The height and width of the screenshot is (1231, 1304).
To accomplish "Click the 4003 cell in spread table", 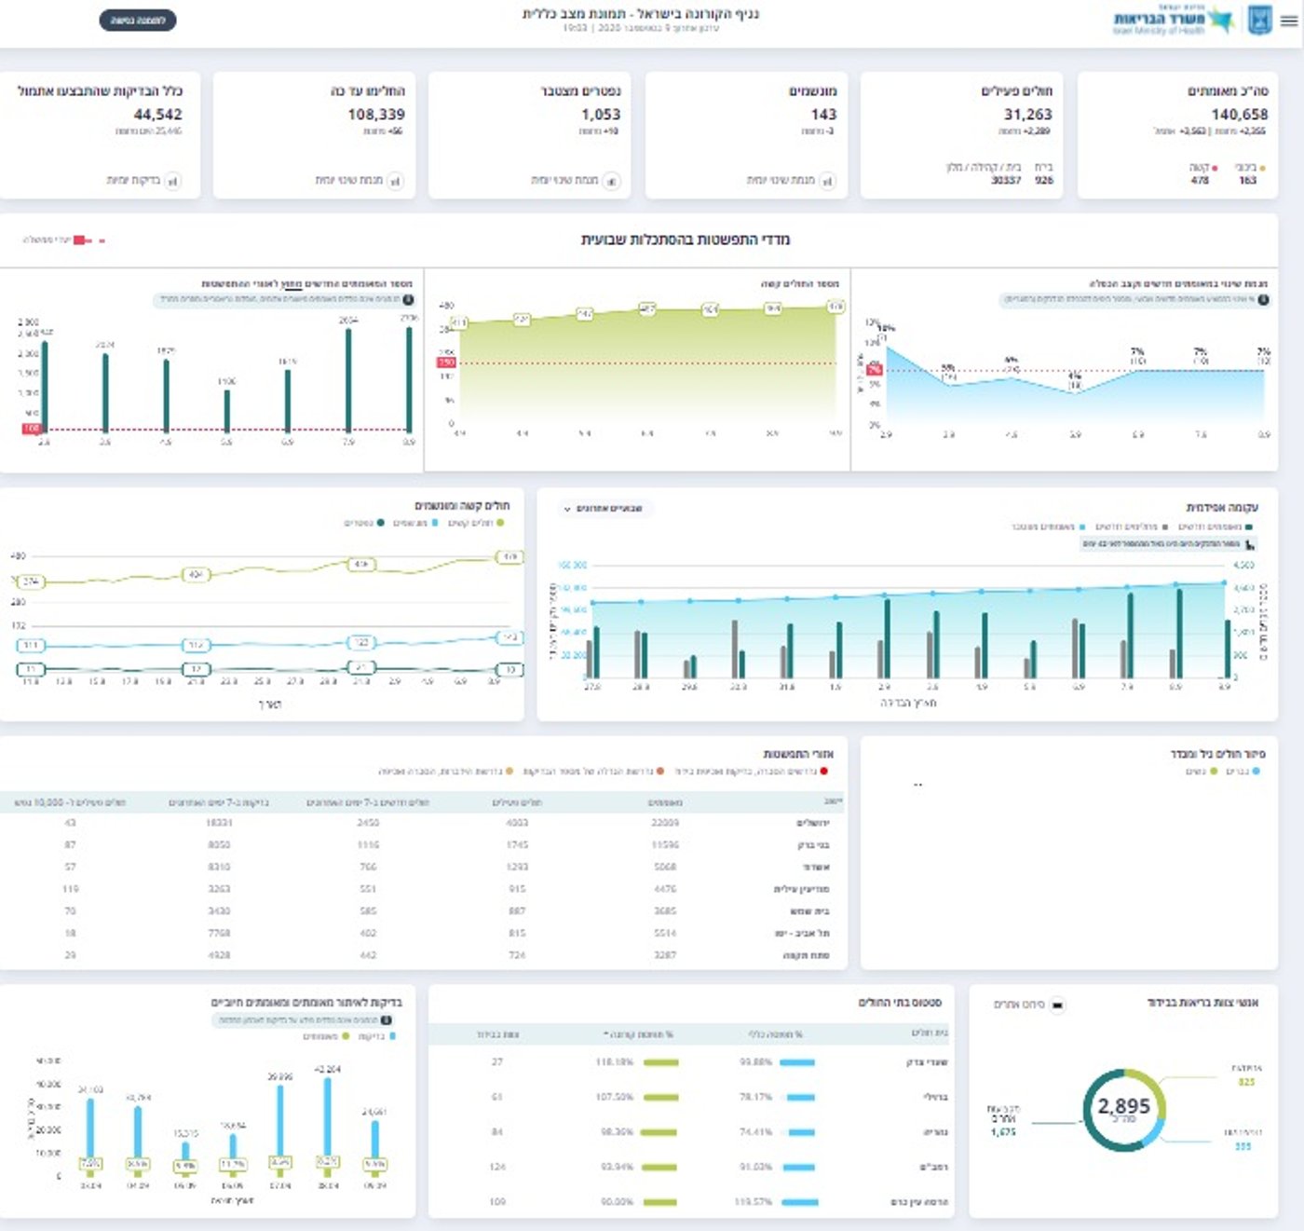I will point(517,823).
